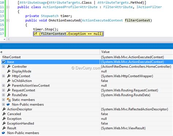The width and height of the screenshot is (173, 136).
Task: Click AttributeUsage in line 10
Action: (33, 3)
